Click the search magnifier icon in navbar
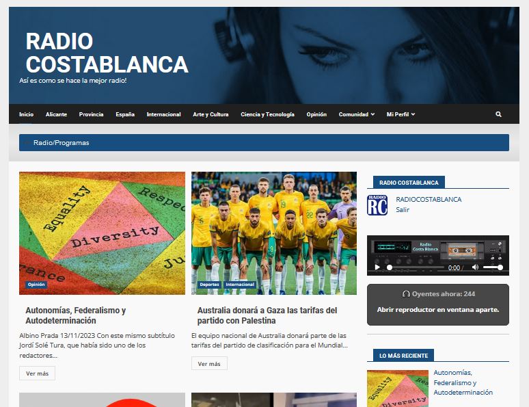Image resolution: width=529 pixels, height=407 pixels. click(x=498, y=114)
